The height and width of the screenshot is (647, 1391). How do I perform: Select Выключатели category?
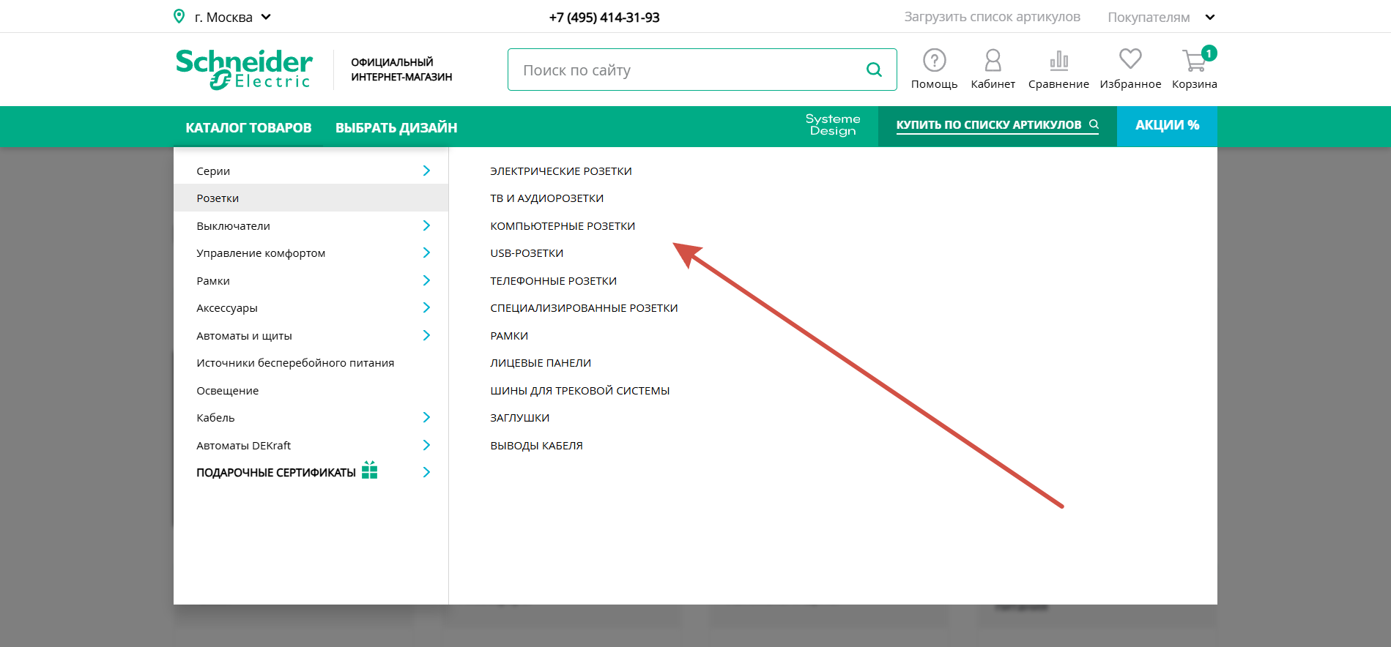pos(233,225)
